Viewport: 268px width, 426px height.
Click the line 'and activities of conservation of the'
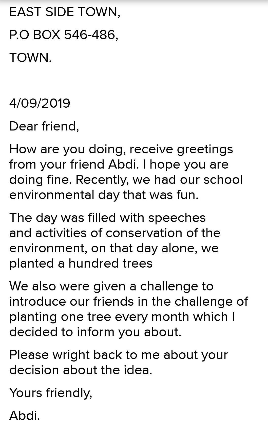coord(115,233)
